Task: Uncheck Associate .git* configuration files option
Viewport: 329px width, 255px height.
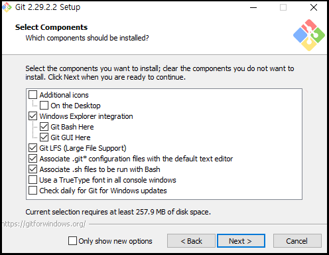Action: (x=33, y=159)
